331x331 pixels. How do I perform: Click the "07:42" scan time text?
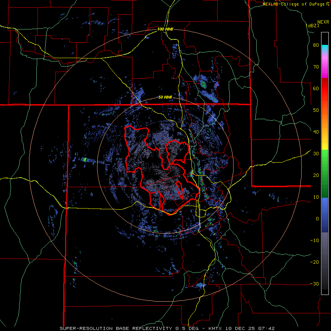coord(266,328)
